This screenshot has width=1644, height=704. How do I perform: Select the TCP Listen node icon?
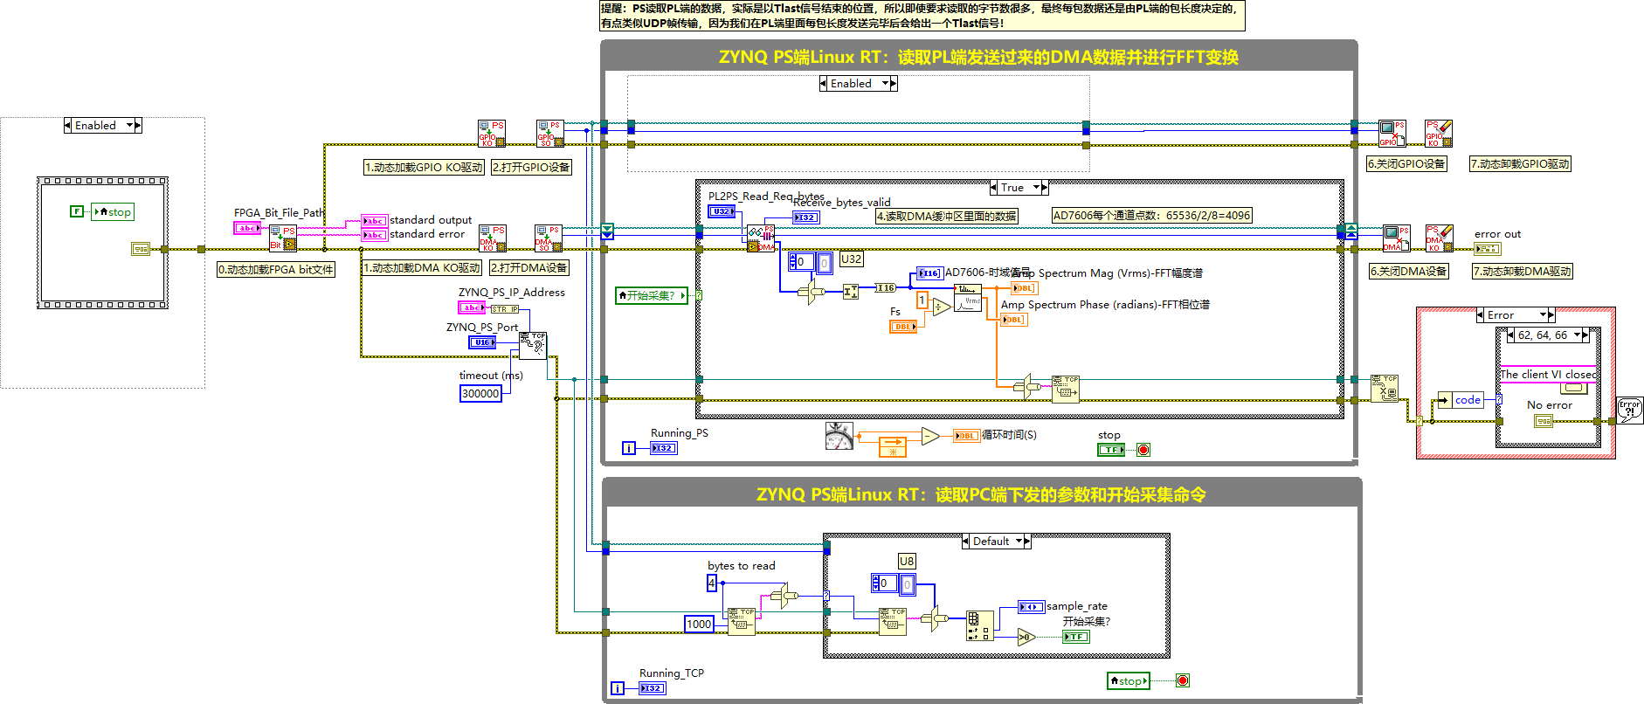click(x=533, y=345)
